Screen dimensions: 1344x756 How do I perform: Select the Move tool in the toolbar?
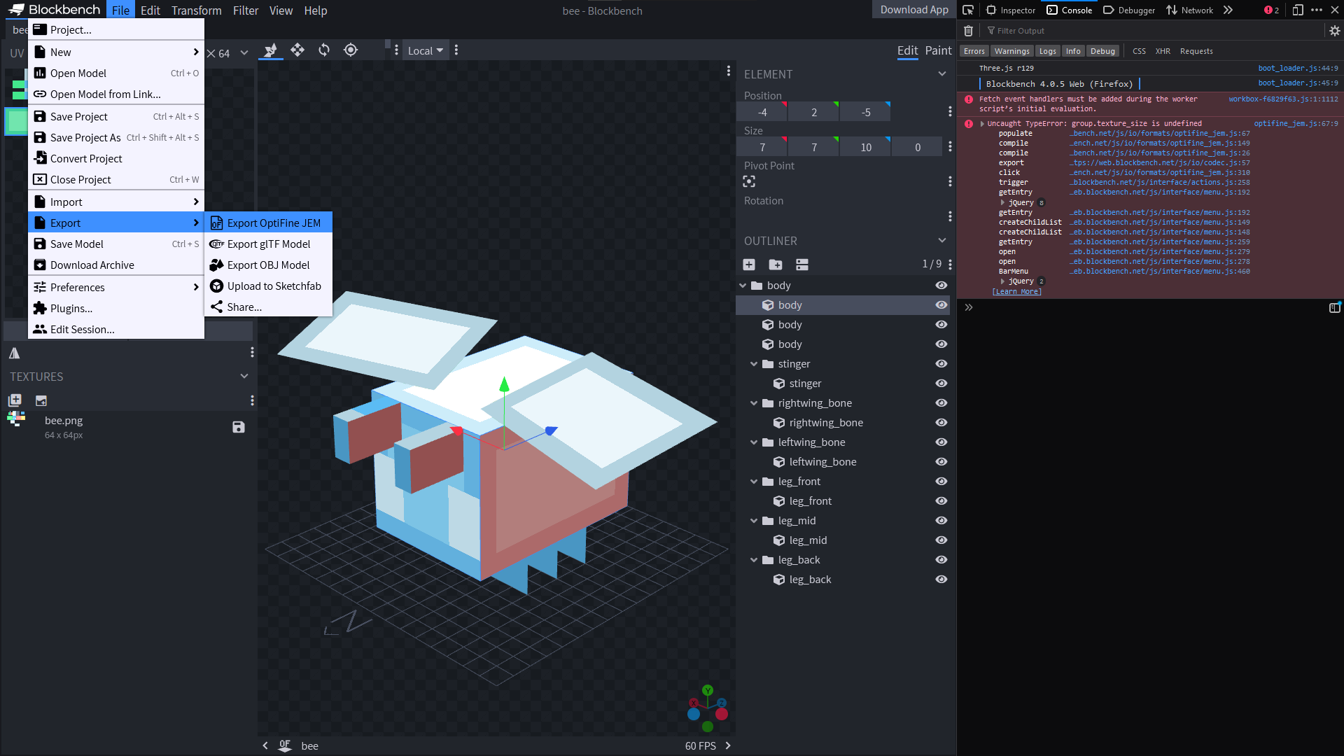pyautogui.click(x=297, y=50)
